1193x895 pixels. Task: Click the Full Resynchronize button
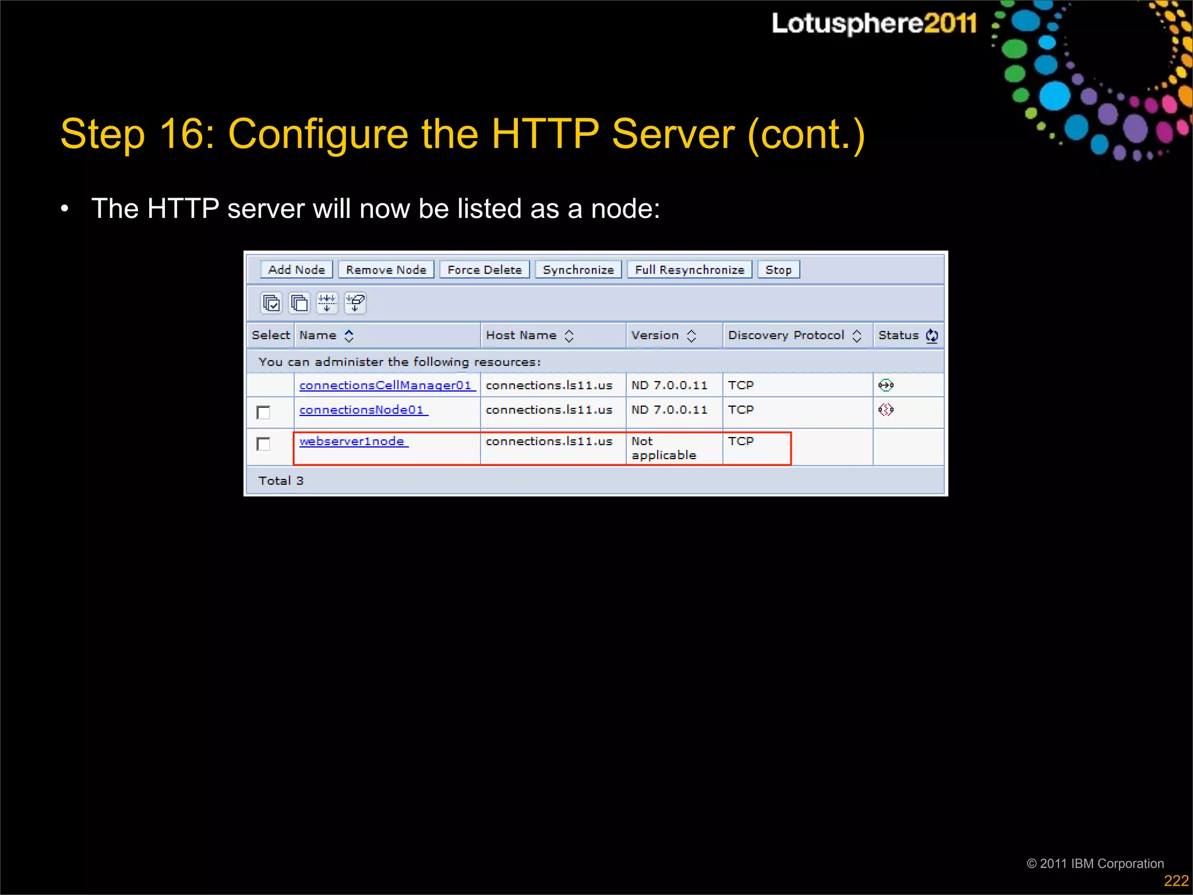click(x=690, y=270)
